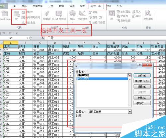This screenshot has height=138, width=166.
Task: Click XML Export (导出)
Action: [136, 16]
